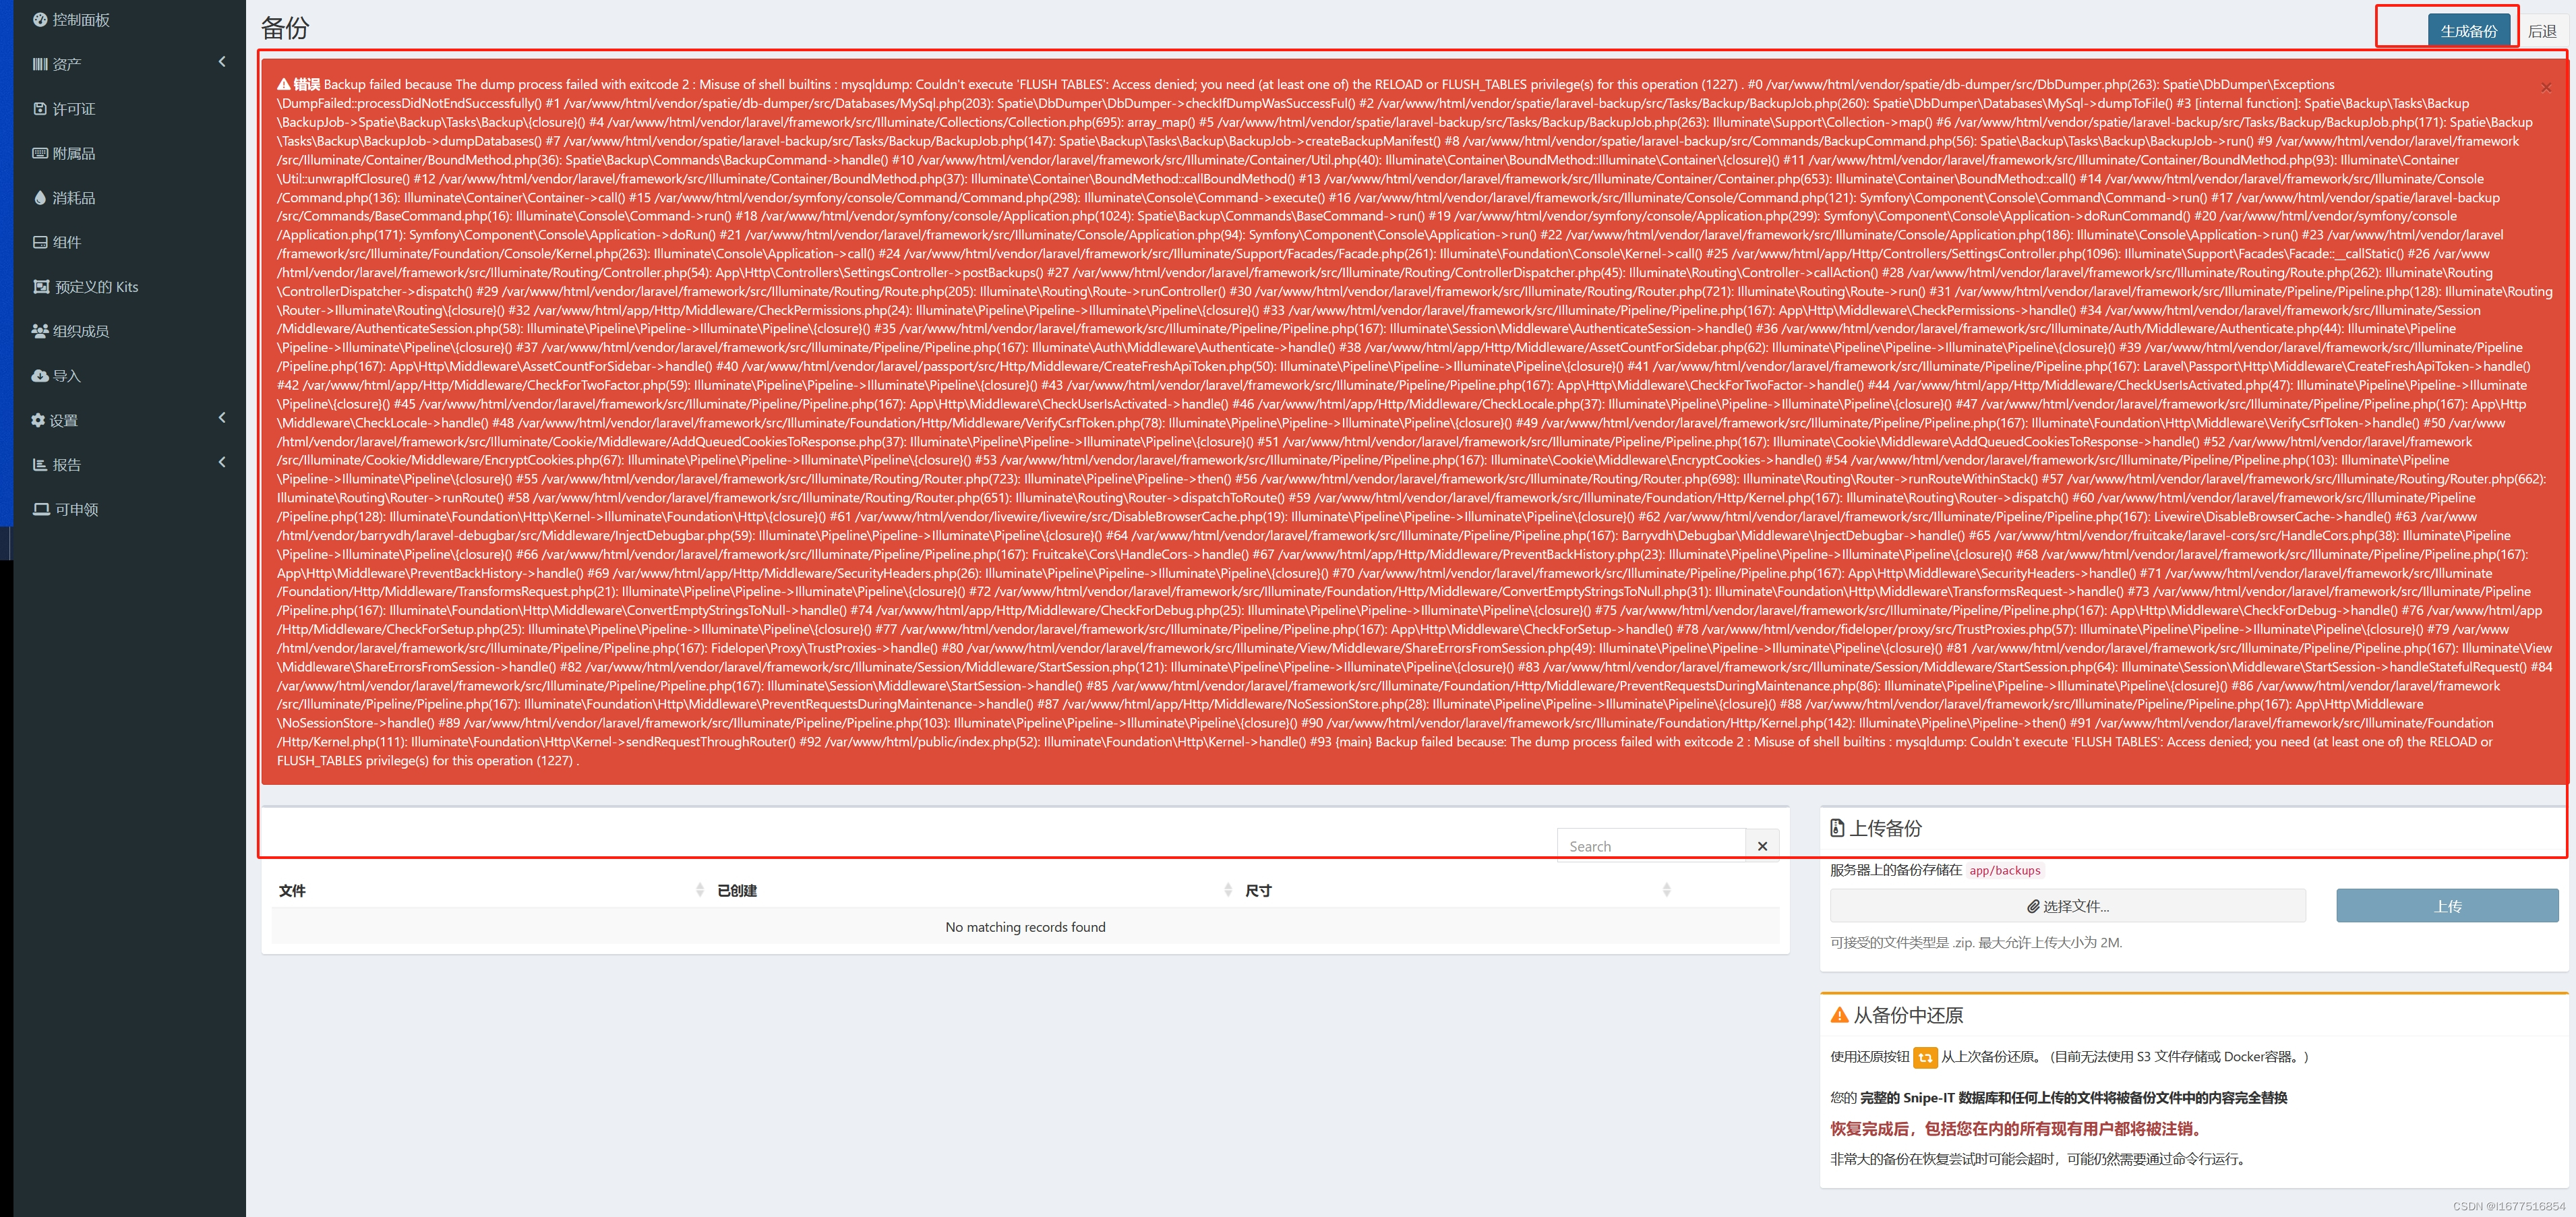The image size is (2576, 1217).
Task: Click the 控制面板 dashboard icon
Action: [x=39, y=20]
